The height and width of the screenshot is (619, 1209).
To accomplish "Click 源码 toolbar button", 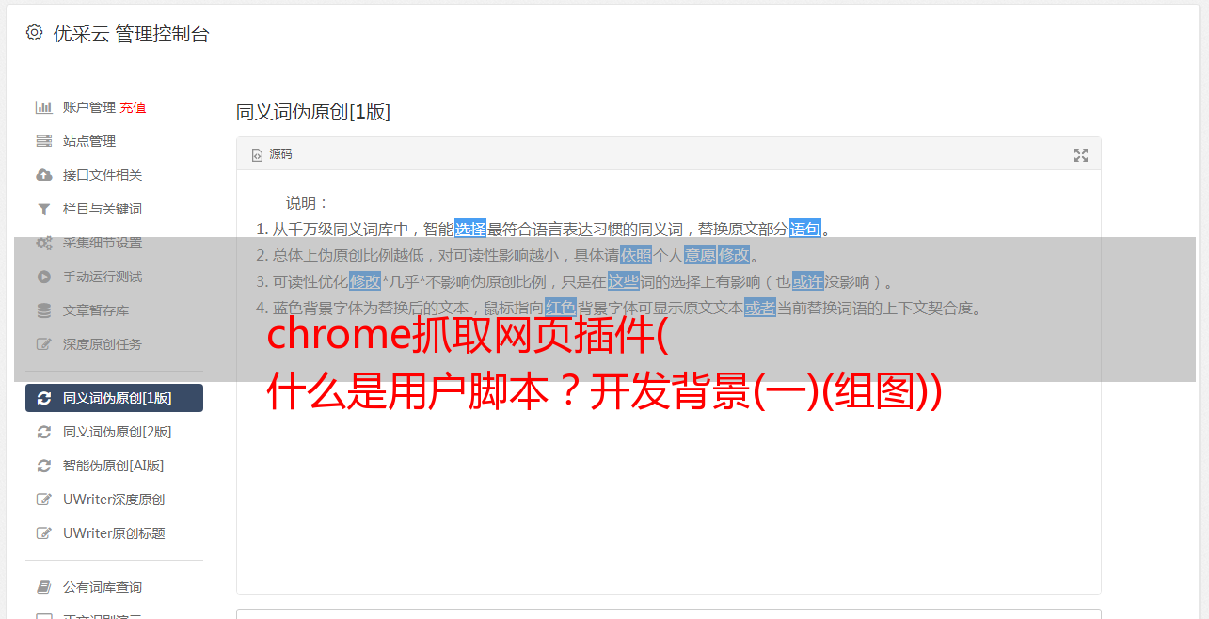I will (x=272, y=154).
